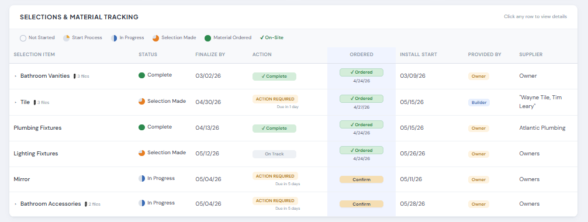Click Supplier column header
The width and height of the screenshot is (588, 222).
531,55
